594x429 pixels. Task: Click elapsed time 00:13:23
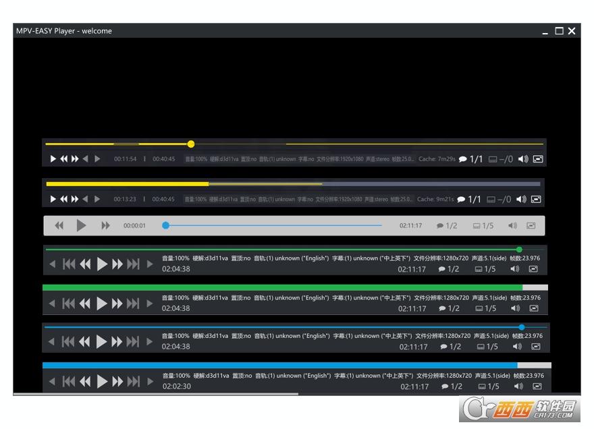[125, 199]
